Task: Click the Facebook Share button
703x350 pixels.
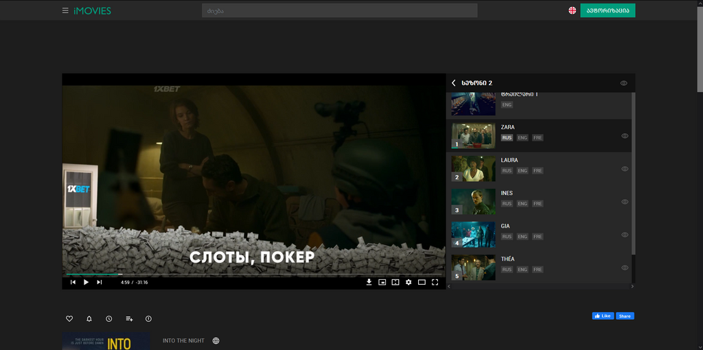Action: (x=625, y=316)
